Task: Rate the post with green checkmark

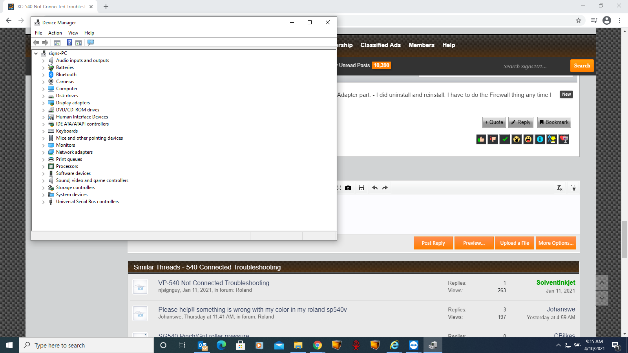Action: 505,139
